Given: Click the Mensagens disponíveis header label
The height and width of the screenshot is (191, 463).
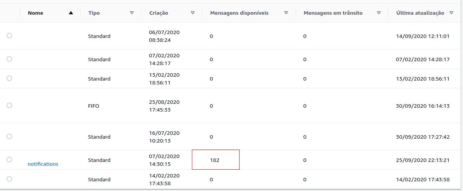Looking at the screenshot, I should tap(239, 13).
